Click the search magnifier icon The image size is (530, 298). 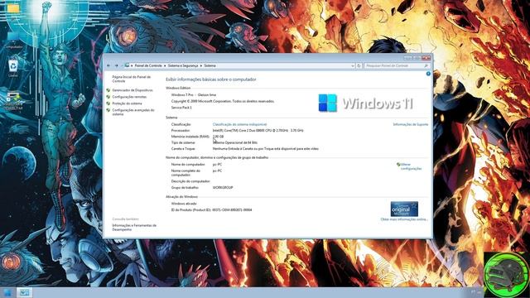(x=426, y=66)
